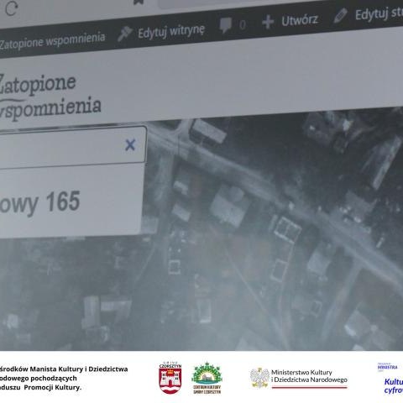
Task: Click the pencil edit icon
Action: click(x=340, y=15)
